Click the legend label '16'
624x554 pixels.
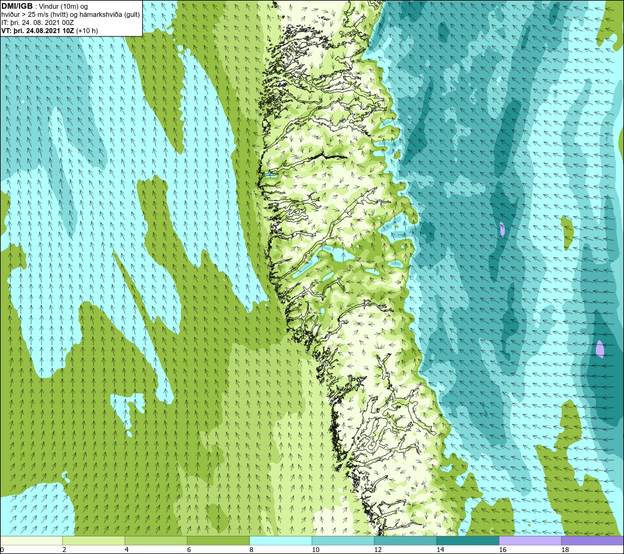click(x=502, y=550)
